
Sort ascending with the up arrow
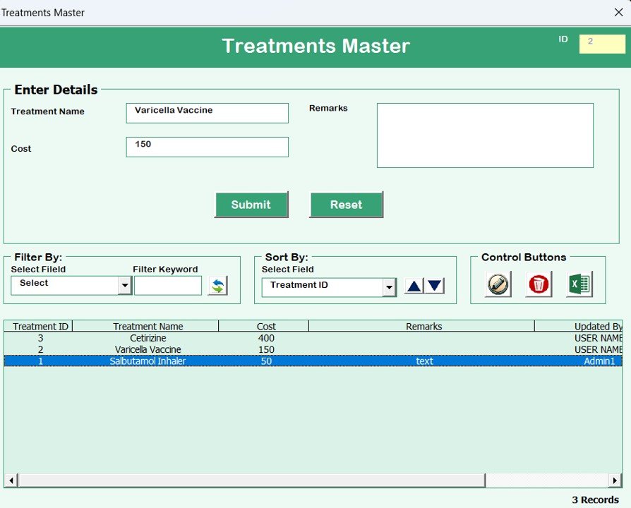click(x=414, y=286)
